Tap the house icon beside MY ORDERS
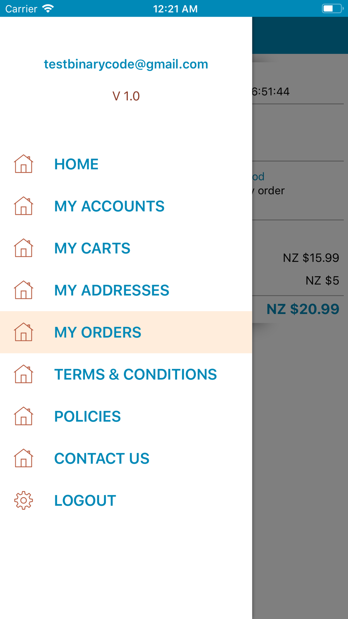The image size is (348, 619). coord(23,332)
